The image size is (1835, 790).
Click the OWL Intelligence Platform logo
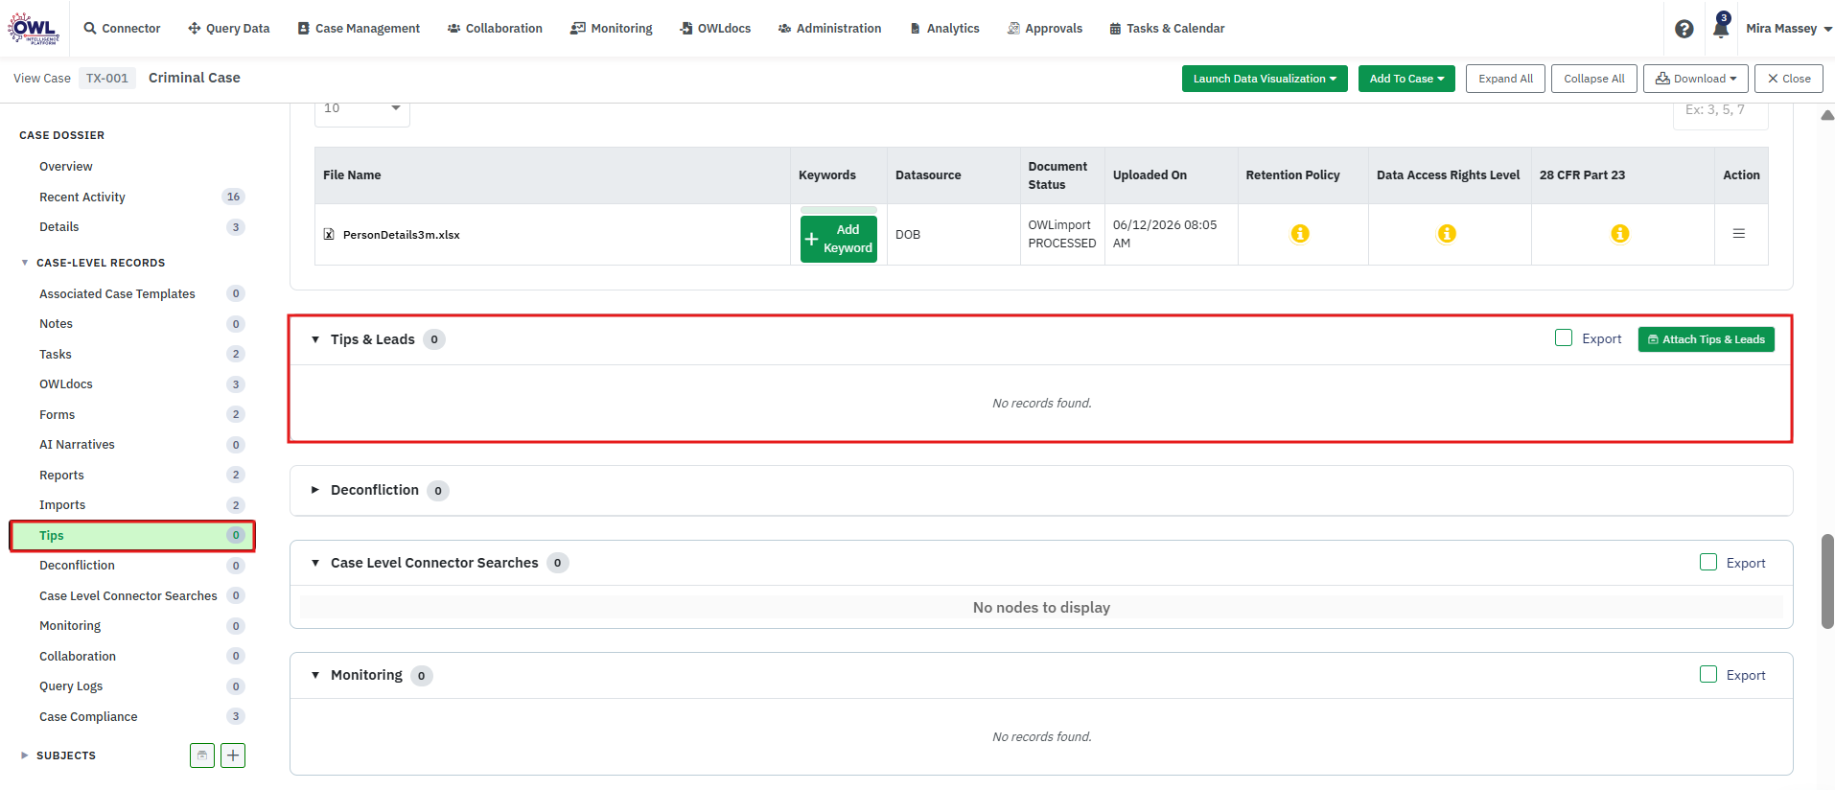pyautogui.click(x=34, y=29)
